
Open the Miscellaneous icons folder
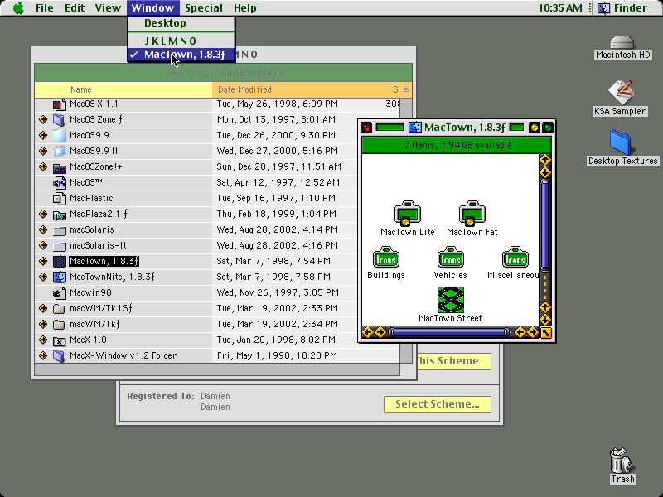[x=515, y=257]
